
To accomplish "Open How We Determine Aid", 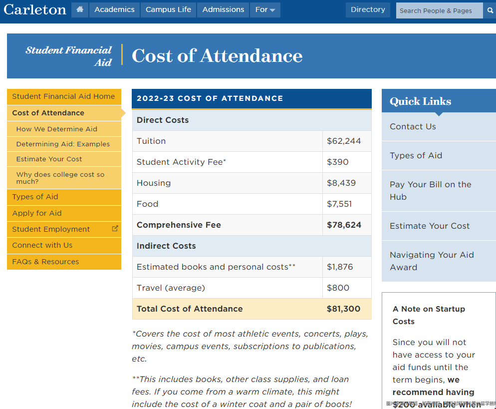I will (x=64, y=129).
